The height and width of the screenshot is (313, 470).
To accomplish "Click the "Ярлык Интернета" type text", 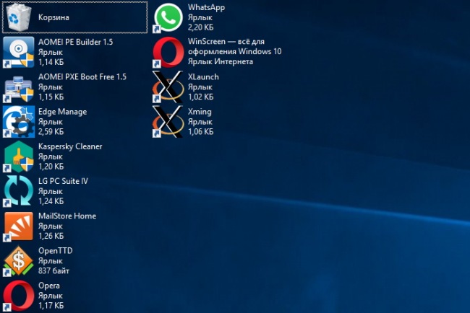I will pos(221,61).
